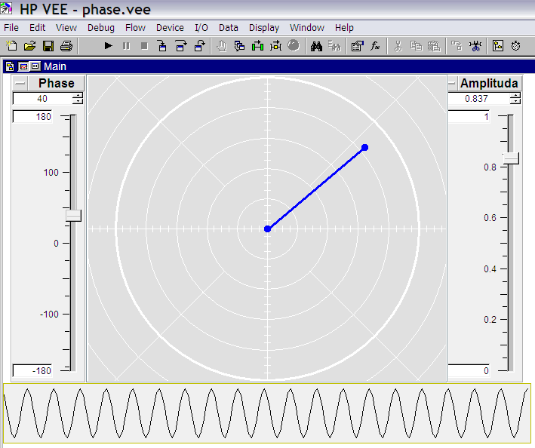This screenshot has width=535, height=448.
Task: Click the sine waveform display
Action: [x=267, y=413]
